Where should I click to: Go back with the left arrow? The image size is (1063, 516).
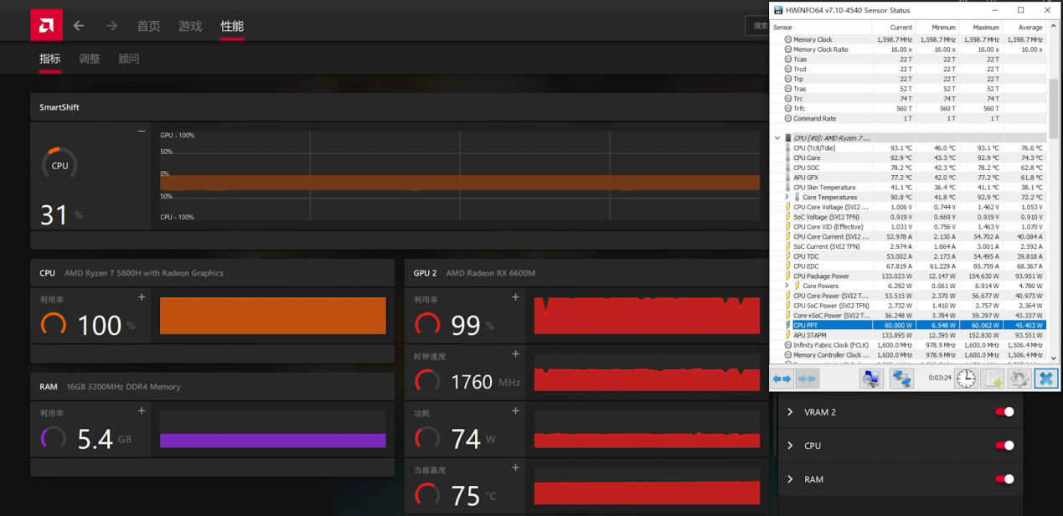79,26
